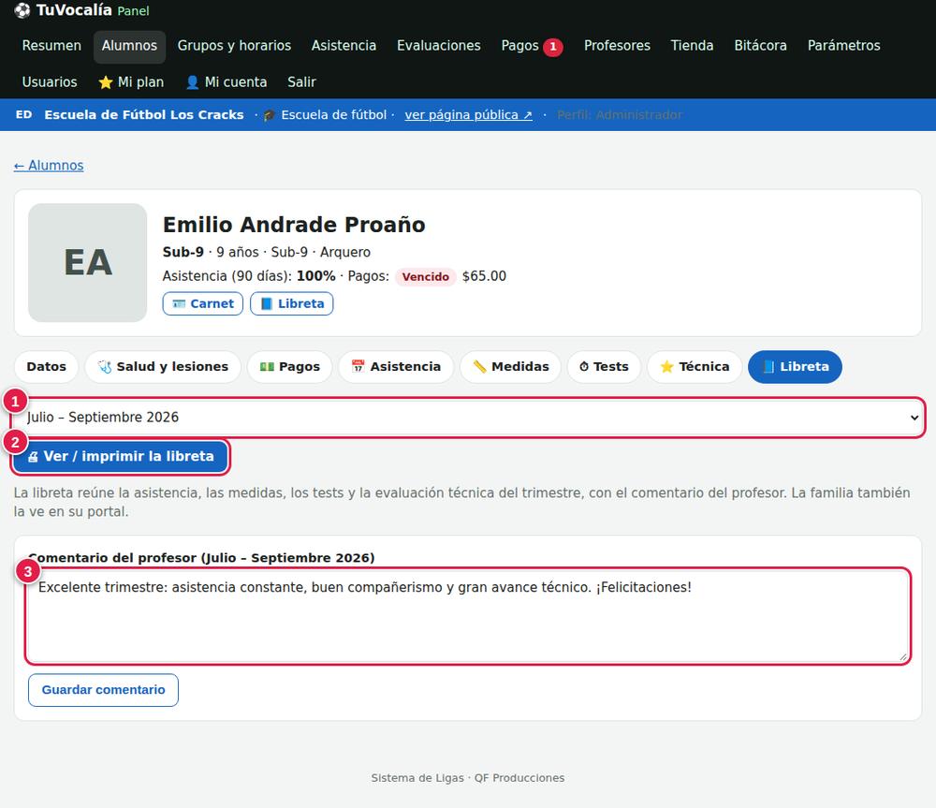Click the EA avatar thumbnail
936x808 pixels.
tap(88, 263)
